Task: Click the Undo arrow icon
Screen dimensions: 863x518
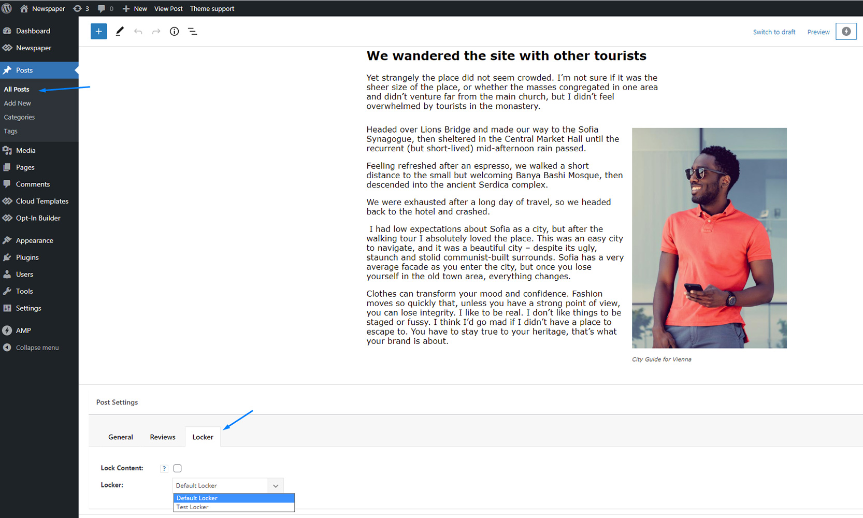Action: click(x=138, y=32)
